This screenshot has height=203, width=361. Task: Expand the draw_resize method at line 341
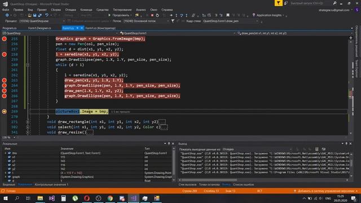[28, 133]
